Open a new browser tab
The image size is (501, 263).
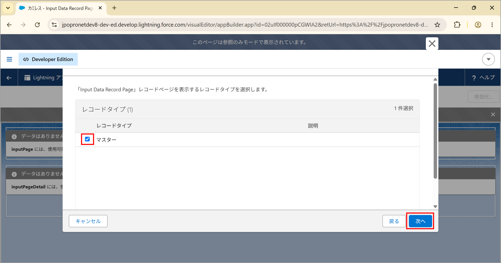point(114,8)
